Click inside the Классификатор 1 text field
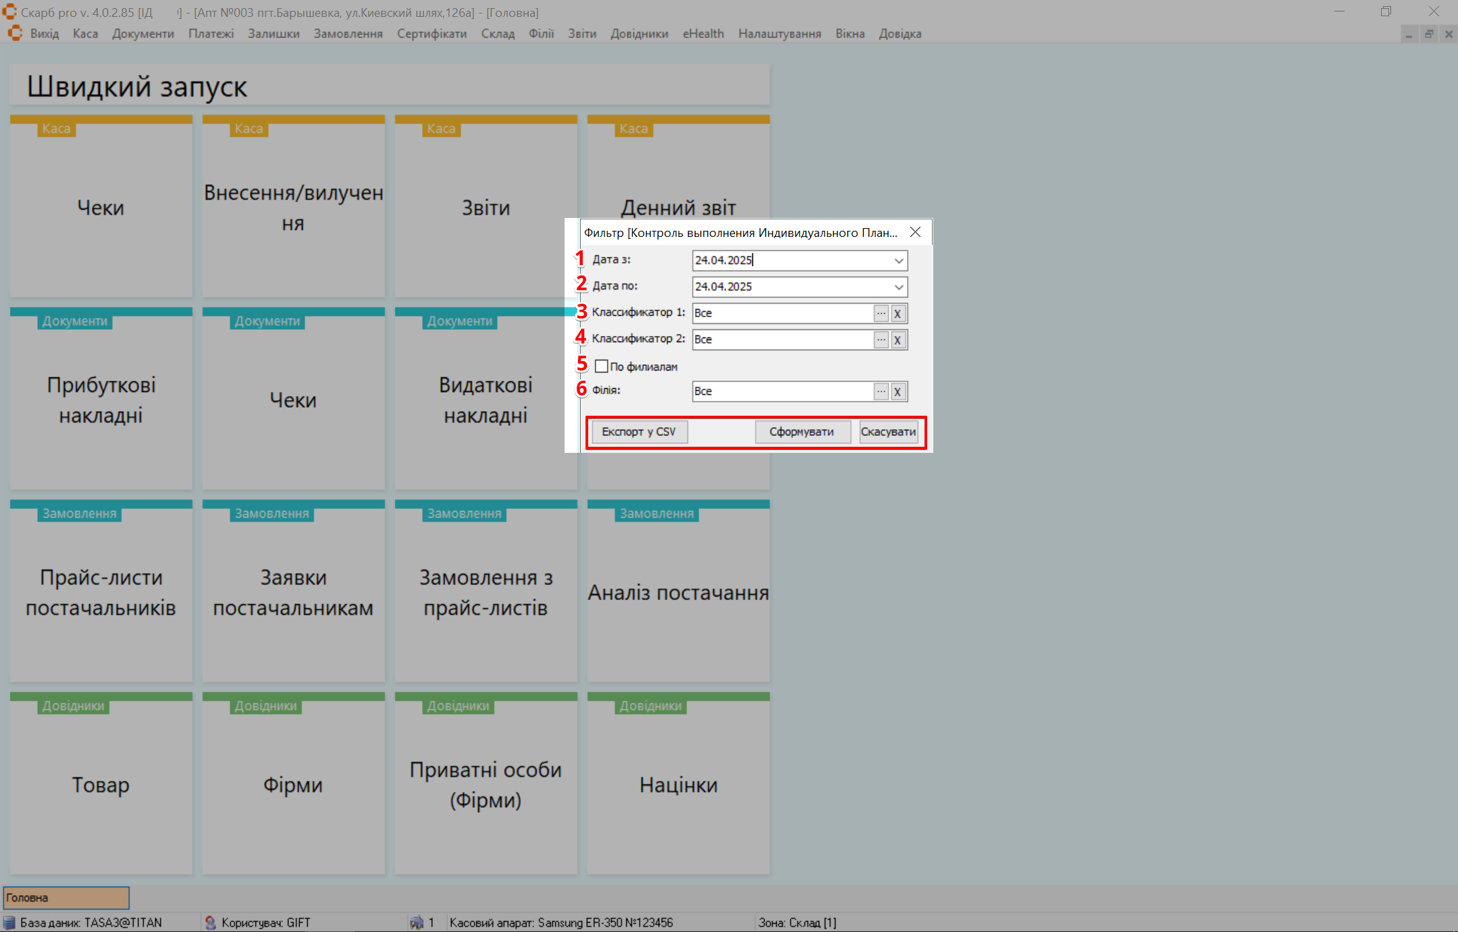 (782, 313)
